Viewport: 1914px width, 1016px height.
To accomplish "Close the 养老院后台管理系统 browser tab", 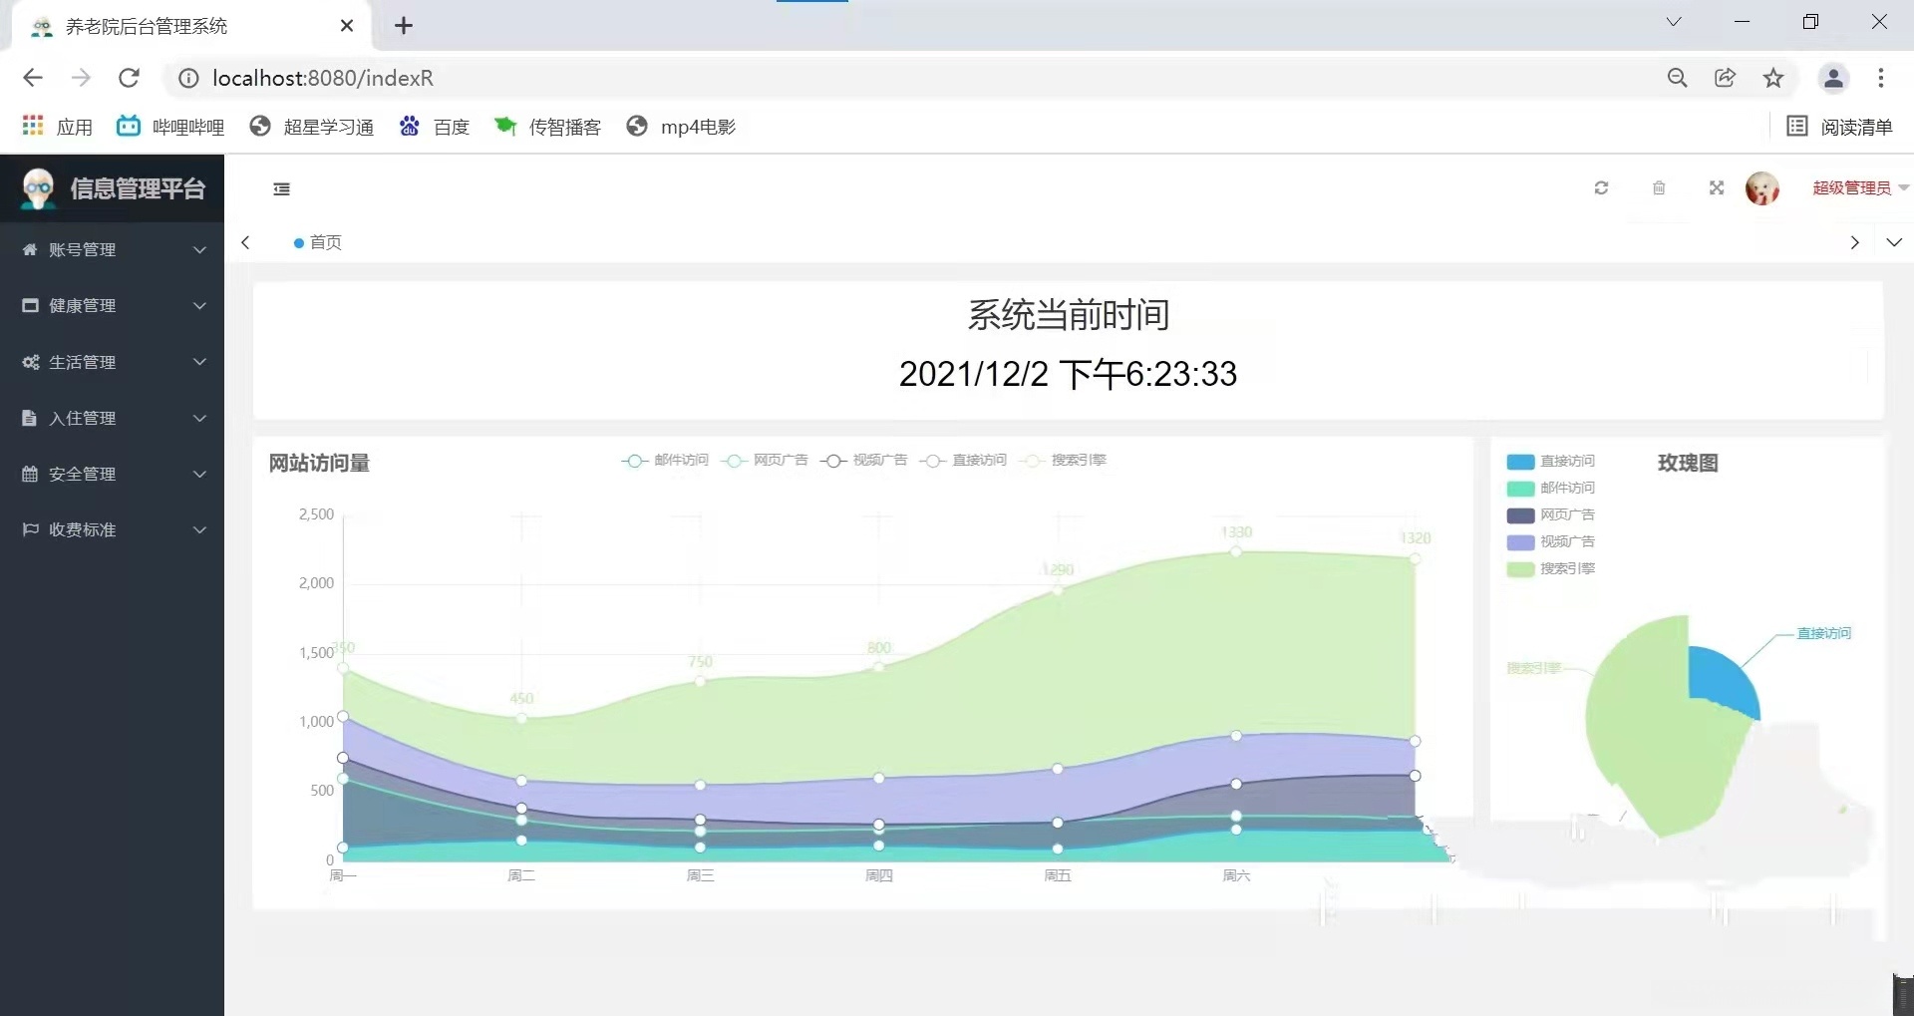I will (347, 26).
